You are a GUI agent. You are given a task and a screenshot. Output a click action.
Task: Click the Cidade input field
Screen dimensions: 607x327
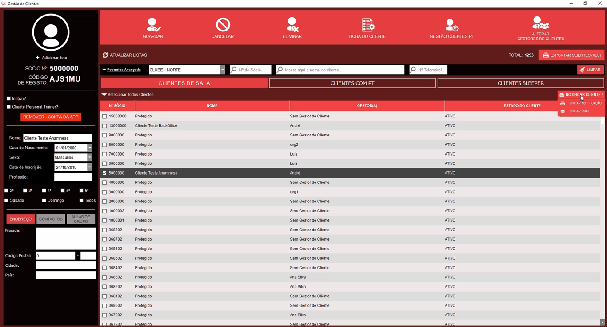(66, 265)
